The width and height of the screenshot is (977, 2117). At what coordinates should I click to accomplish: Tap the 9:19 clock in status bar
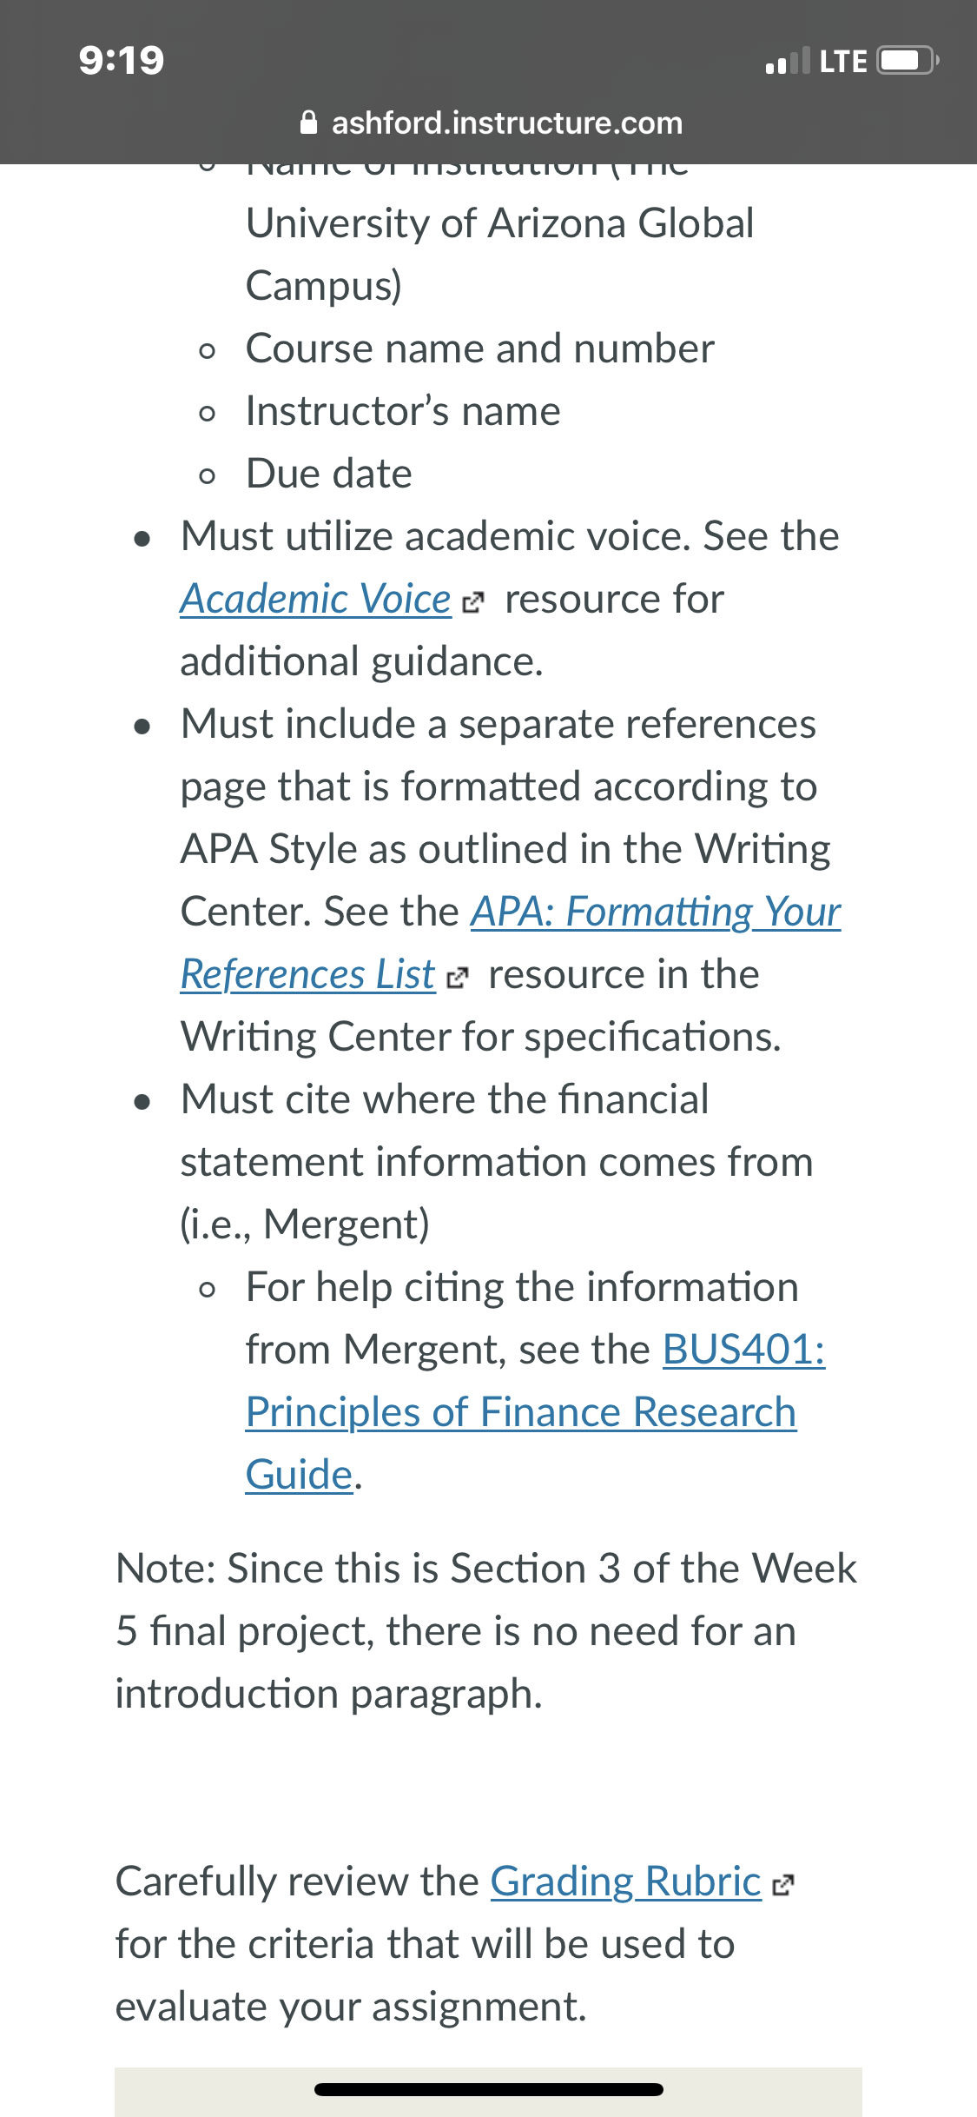pyautogui.click(x=122, y=60)
